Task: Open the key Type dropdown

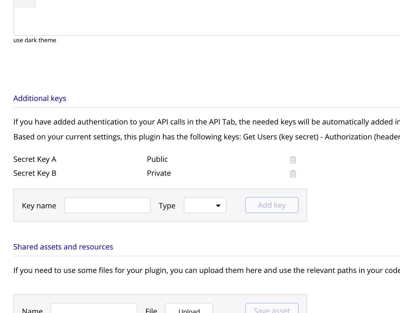Action: pyautogui.click(x=205, y=205)
